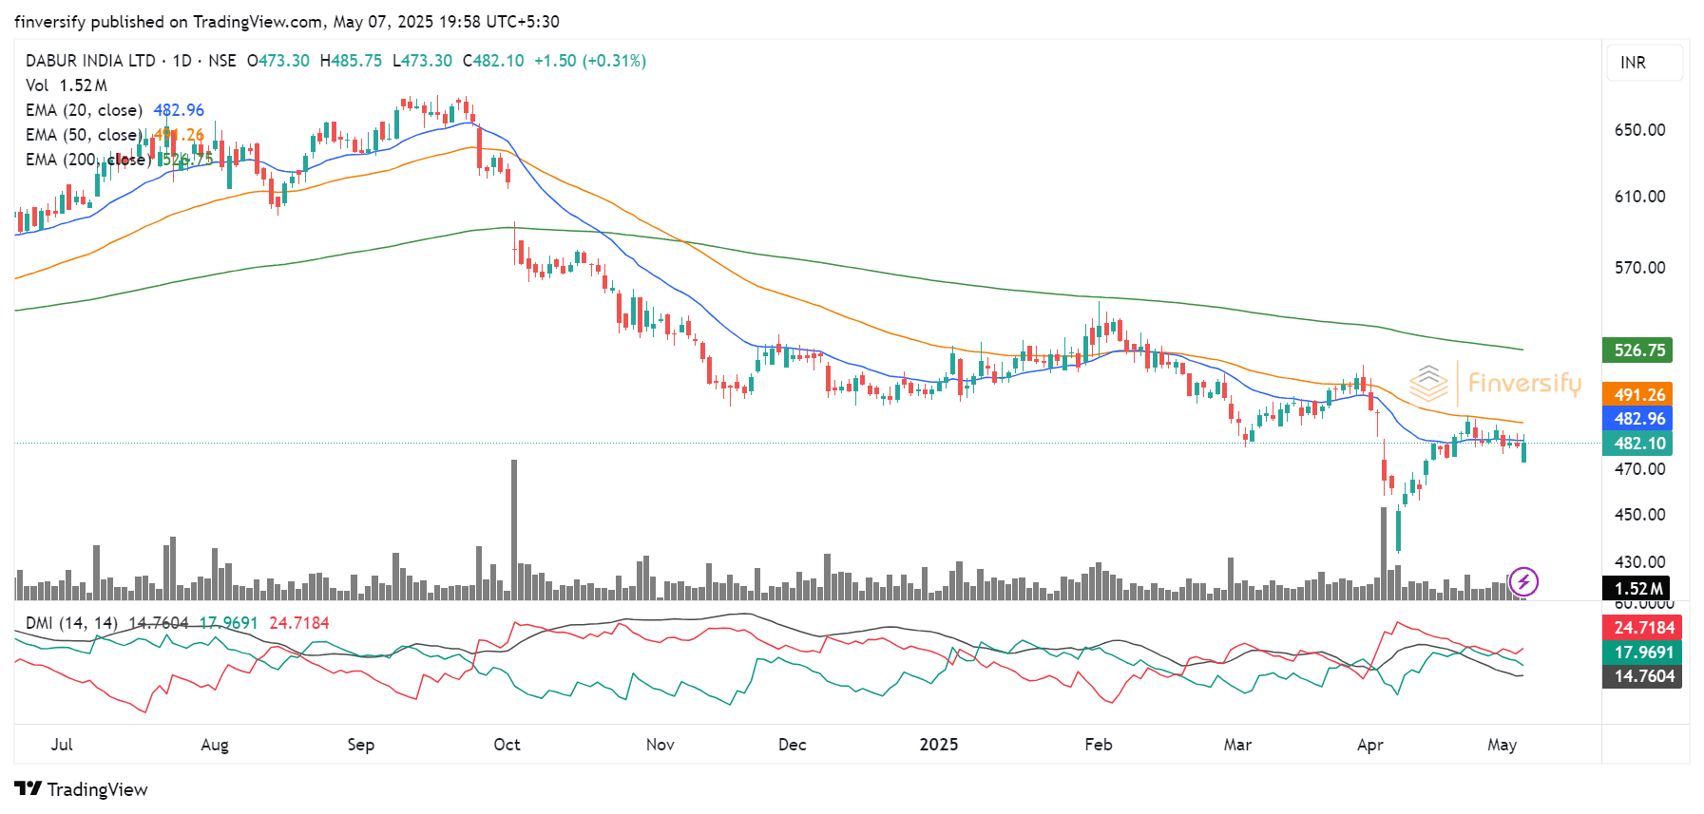
Task: Click the L473.30 low value
Action: (422, 61)
